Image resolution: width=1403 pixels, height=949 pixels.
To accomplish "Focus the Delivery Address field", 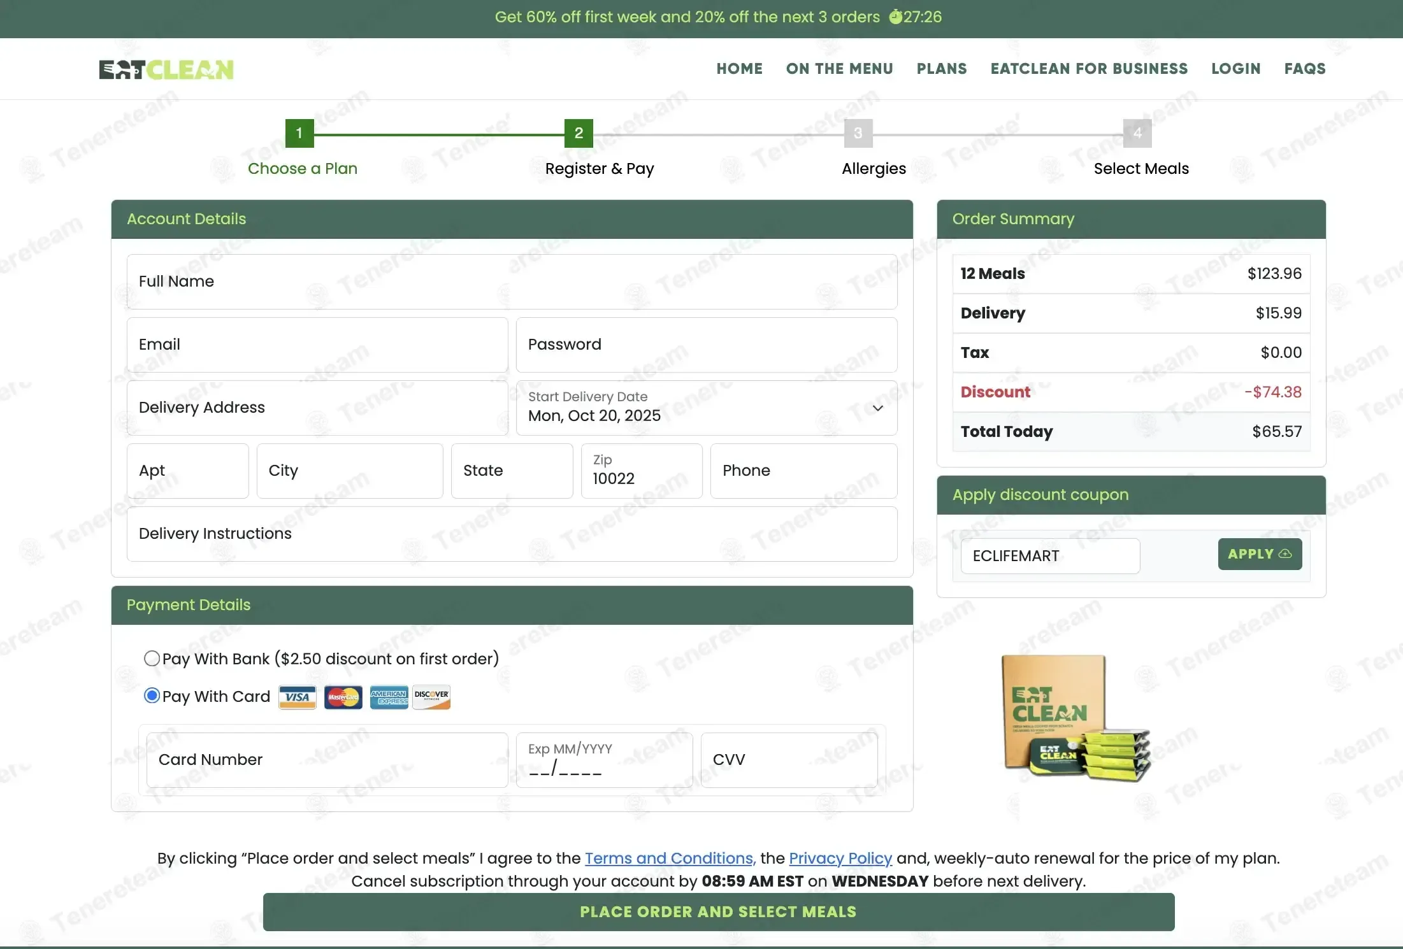I will (317, 408).
